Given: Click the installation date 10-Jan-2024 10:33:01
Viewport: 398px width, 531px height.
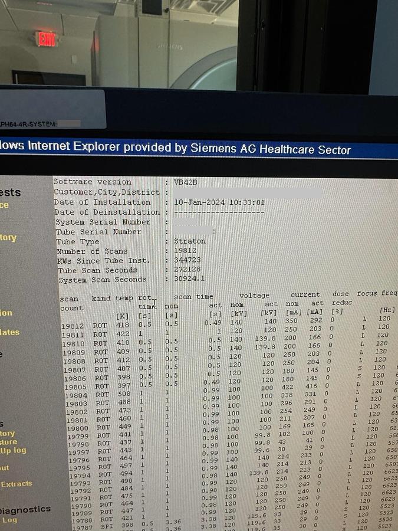Looking at the screenshot, I should 219,202.
